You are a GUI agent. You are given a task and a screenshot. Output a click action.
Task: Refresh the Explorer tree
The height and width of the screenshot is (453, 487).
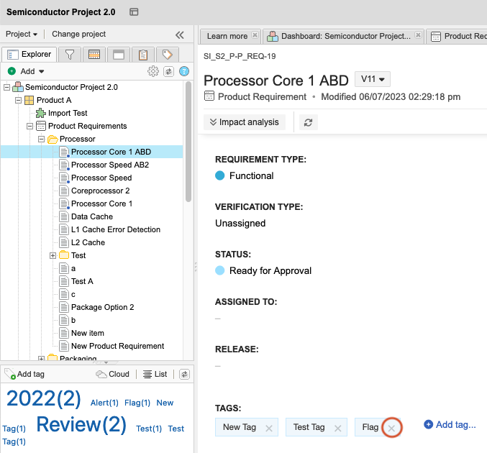tap(168, 71)
